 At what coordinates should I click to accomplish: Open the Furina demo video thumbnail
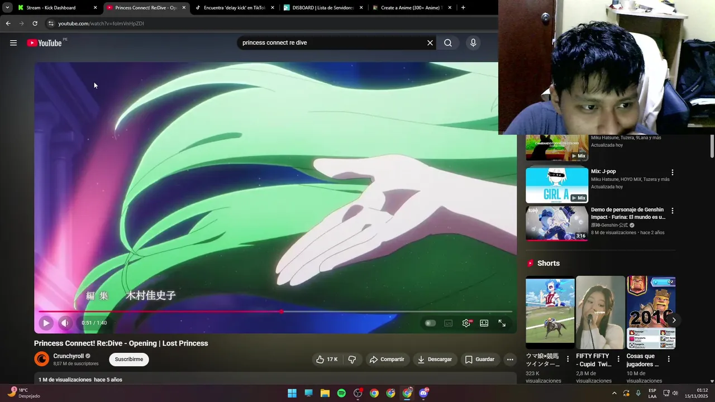pyautogui.click(x=557, y=223)
